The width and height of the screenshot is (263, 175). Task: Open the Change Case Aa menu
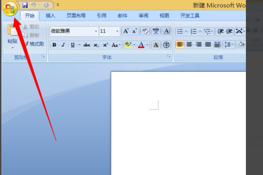coord(116,45)
